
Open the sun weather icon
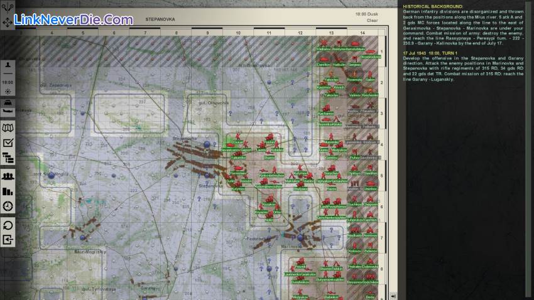click(x=8, y=91)
